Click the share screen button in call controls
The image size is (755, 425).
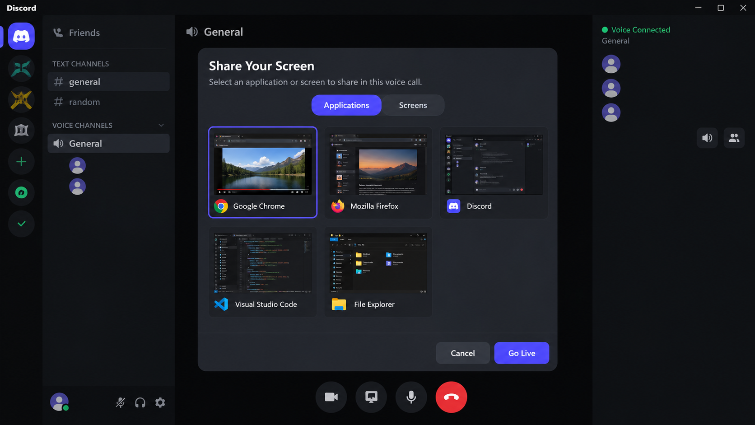[371, 397]
